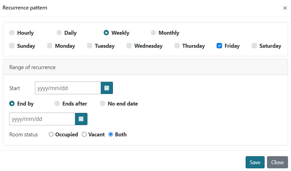This screenshot has width=291, height=171.
Task: Select the Daily recurrence option
Action: [x=59, y=33]
